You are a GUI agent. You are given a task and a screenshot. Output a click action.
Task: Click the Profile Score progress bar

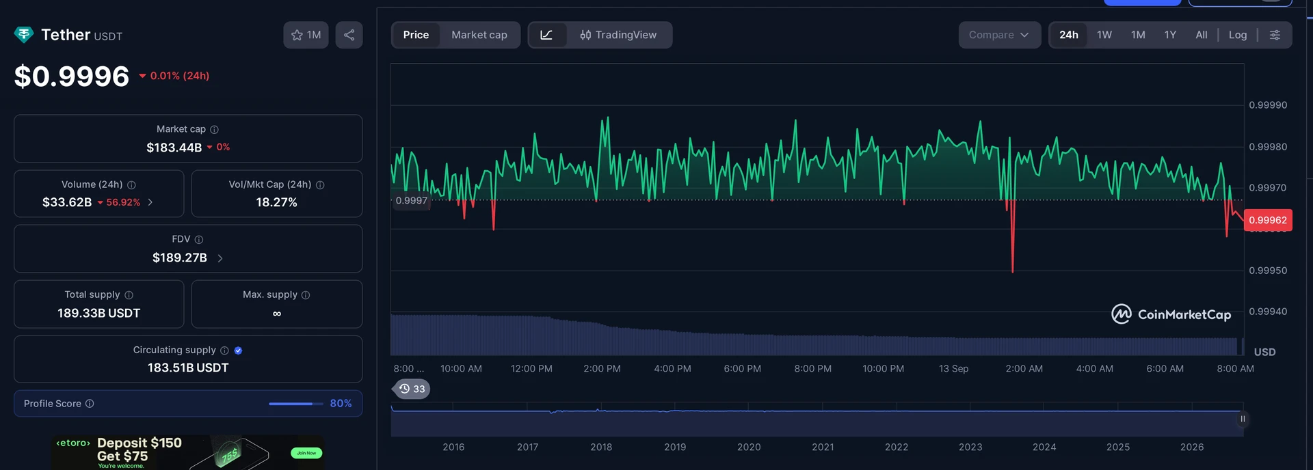click(296, 404)
